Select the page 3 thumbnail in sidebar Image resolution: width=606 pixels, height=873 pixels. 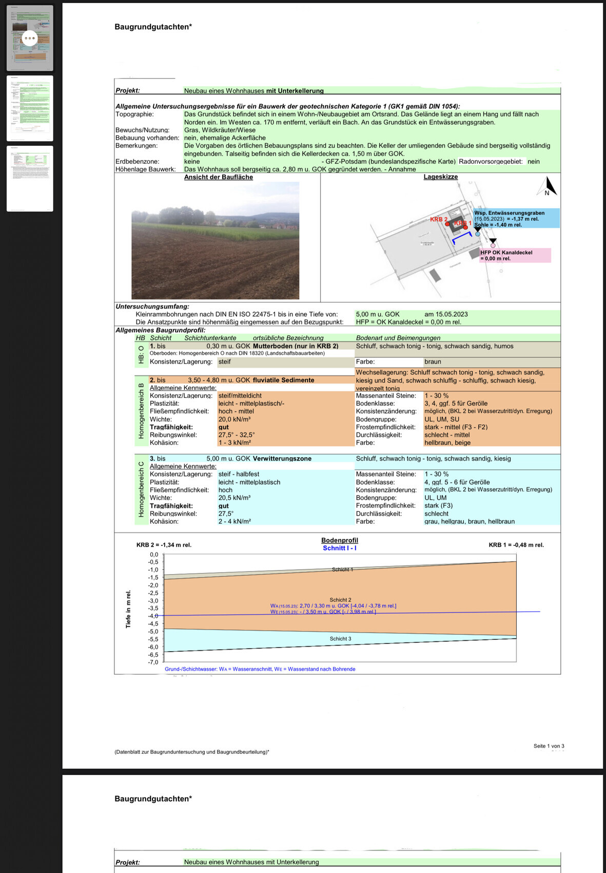coord(30,178)
